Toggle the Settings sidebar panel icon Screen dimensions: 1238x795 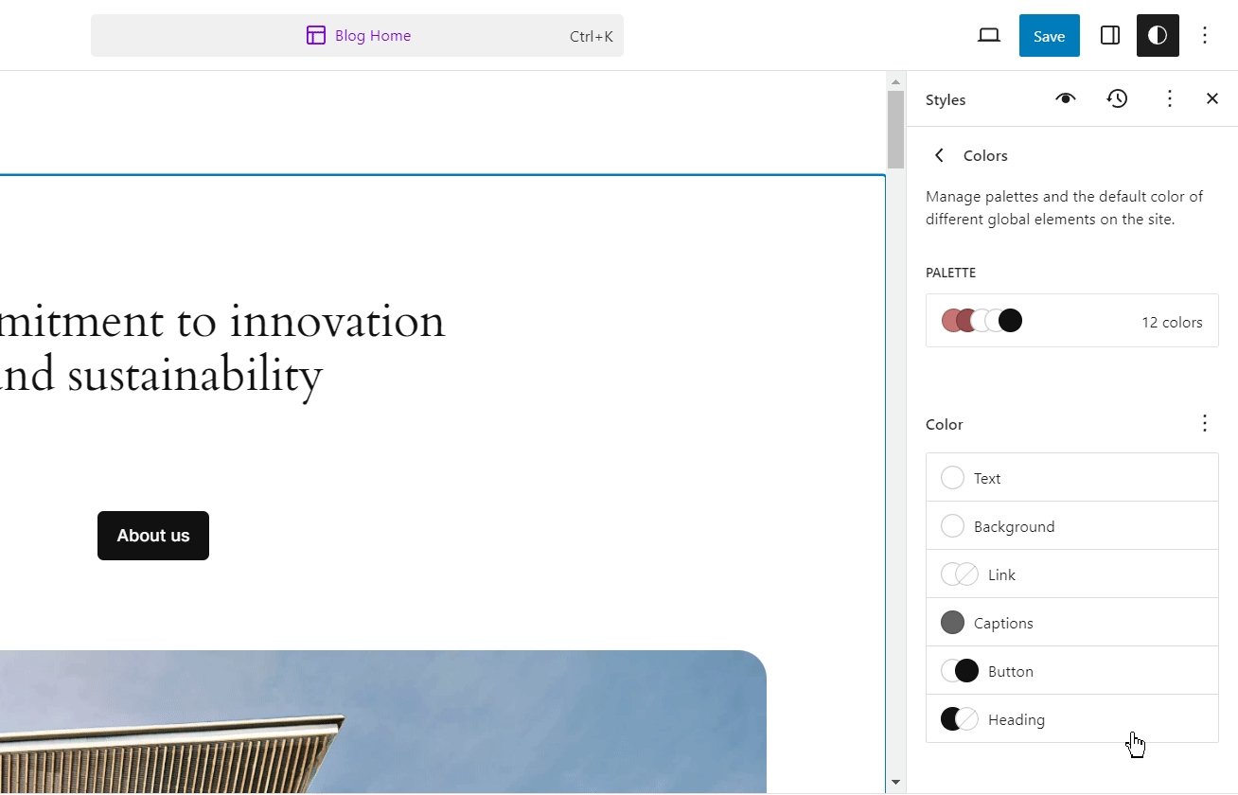(1110, 36)
